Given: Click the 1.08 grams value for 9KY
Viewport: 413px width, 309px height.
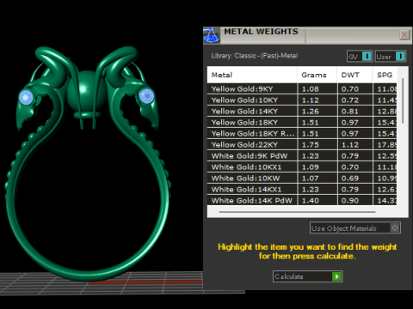Looking at the screenshot, I should point(311,89).
